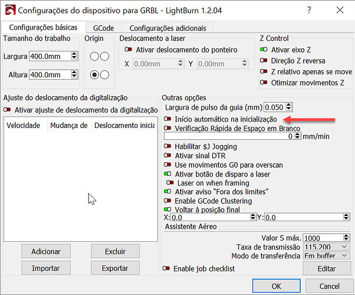
Task: Adjust the Valor S máx. spinner
Action: (346, 238)
